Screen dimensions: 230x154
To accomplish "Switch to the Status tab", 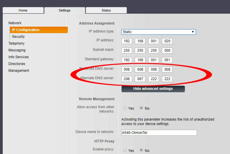I will 106,10.
